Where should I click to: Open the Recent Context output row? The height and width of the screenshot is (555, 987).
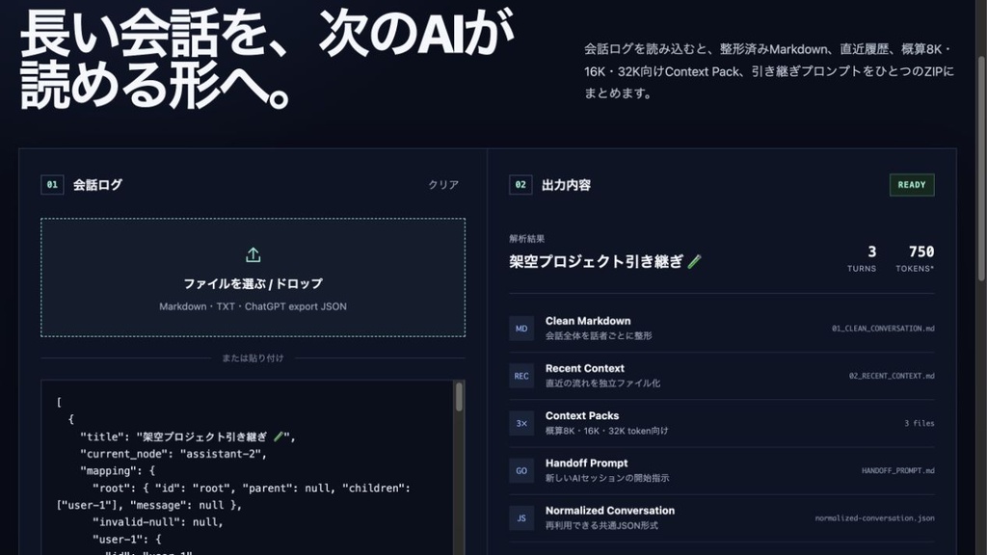(x=721, y=376)
